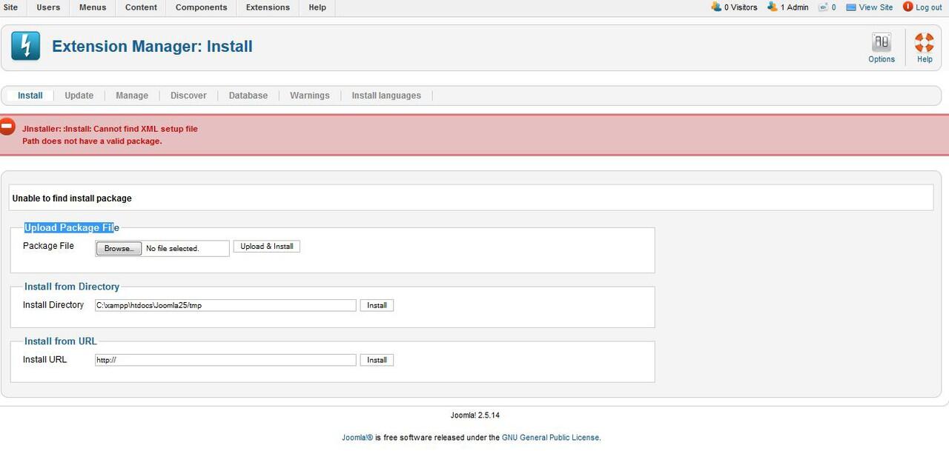This screenshot has height=451, width=949.
Task: Click the Admin user icon
Action: (x=773, y=7)
